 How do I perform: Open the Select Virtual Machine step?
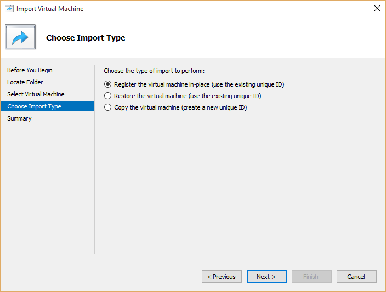(x=36, y=94)
